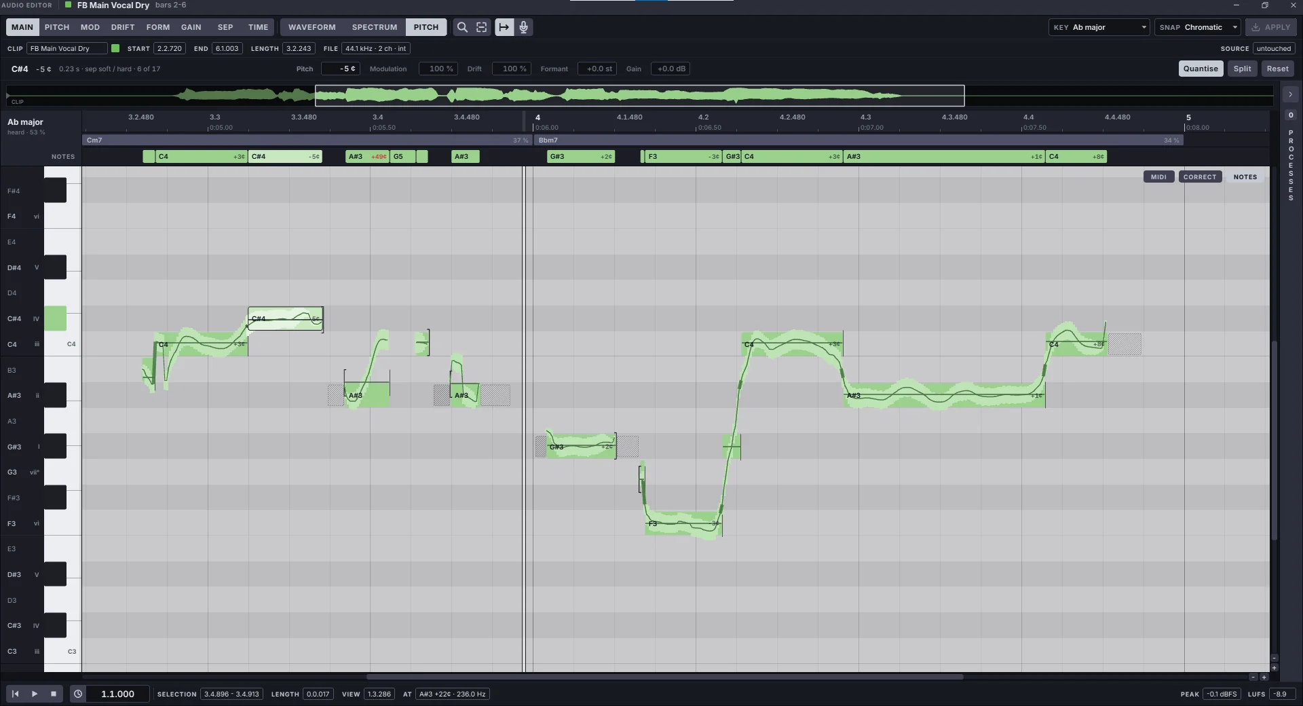The width and height of the screenshot is (1303, 706).
Task: Click the horizontal zoom out minus icon
Action: [x=1253, y=677]
